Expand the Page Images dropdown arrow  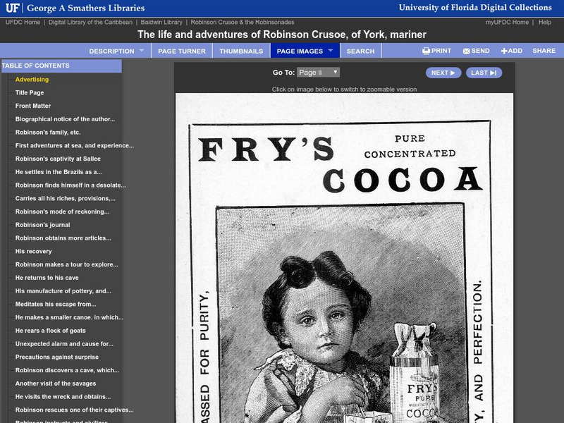(331, 51)
